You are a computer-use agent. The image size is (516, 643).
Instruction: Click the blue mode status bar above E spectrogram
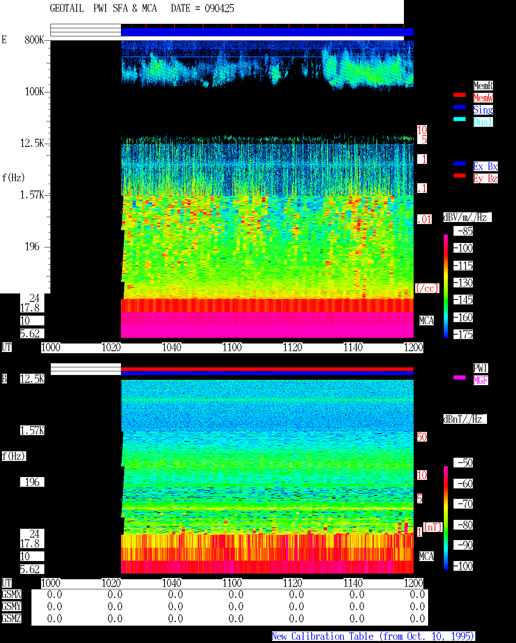pyautogui.click(x=267, y=32)
